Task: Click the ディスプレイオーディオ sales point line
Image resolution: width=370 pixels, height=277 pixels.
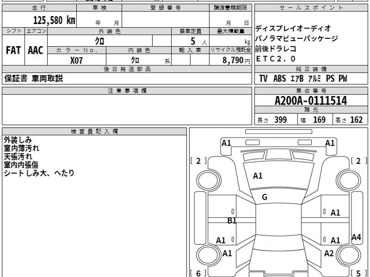Action: pyautogui.click(x=293, y=29)
